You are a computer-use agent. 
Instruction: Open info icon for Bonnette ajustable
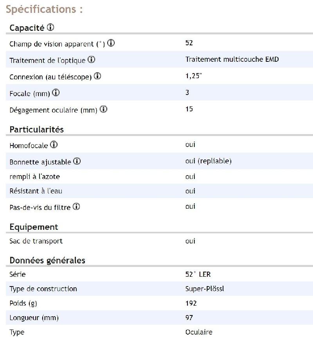77,161
